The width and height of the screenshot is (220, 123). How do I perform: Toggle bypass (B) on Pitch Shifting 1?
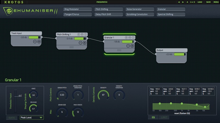coord(78,34)
